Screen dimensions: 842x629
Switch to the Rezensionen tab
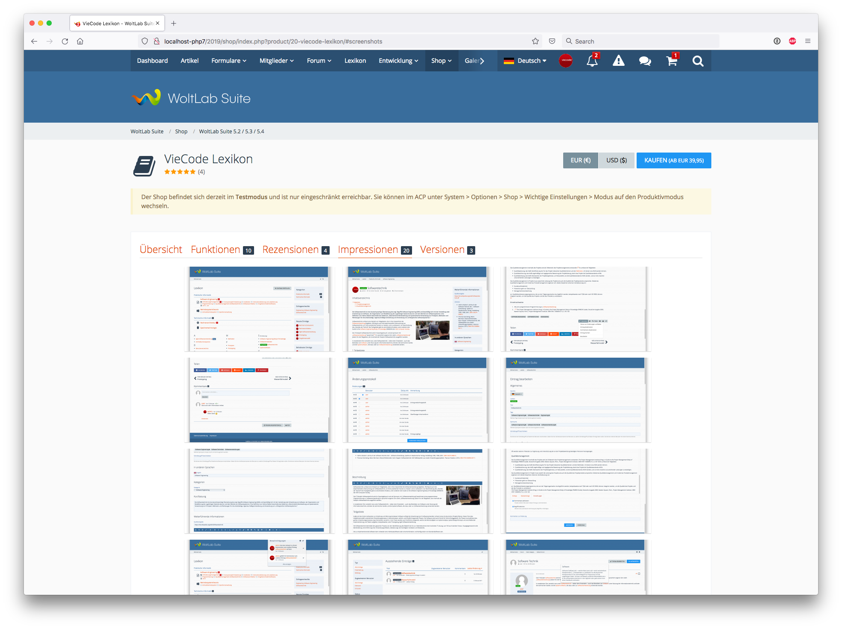click(290, 250)
